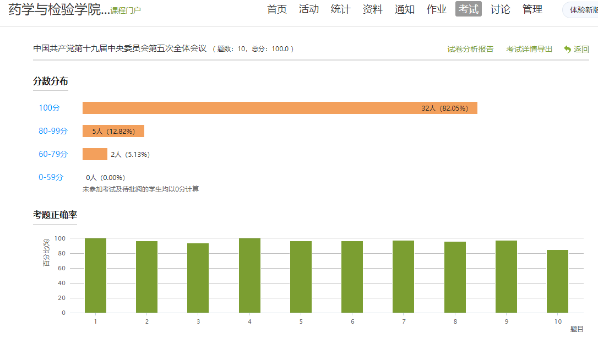Click the highlighted 考试 tab

pyautogui.click(x=469, y=9)
